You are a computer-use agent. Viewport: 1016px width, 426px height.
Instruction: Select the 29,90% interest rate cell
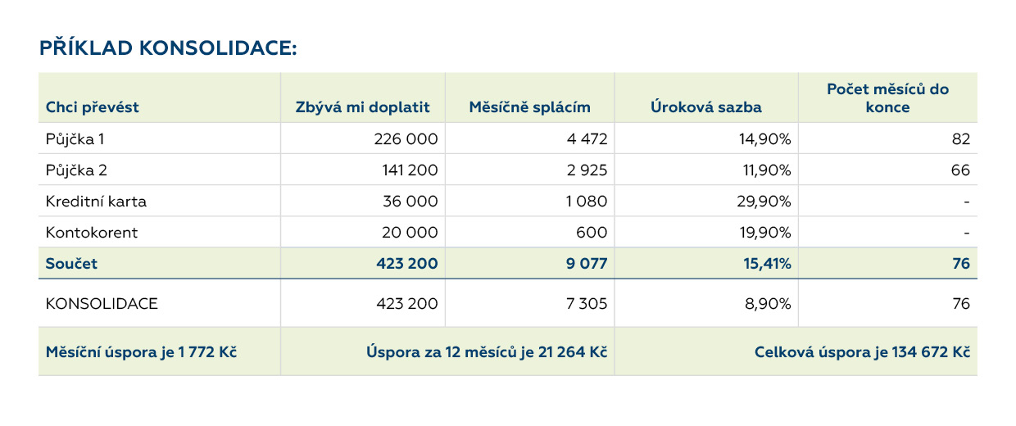pos(764,202)
